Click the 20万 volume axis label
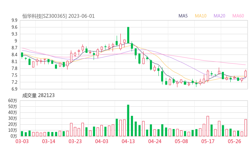Screen dimensions: 251x149 click(x=13, y=124)
